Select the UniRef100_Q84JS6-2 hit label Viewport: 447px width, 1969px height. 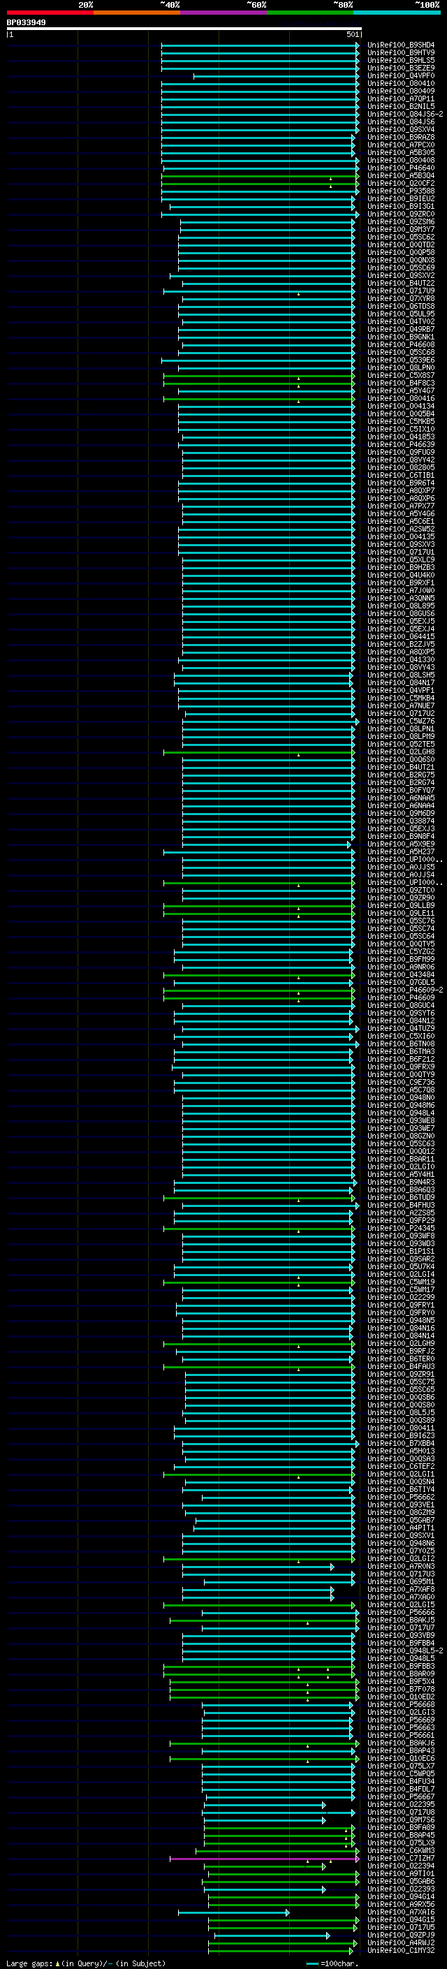coord(405,114)
